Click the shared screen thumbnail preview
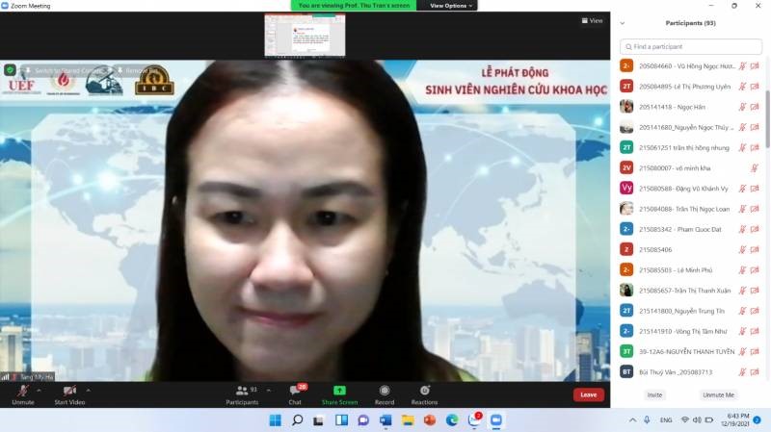771x432 pixels. tap(305, 36)
